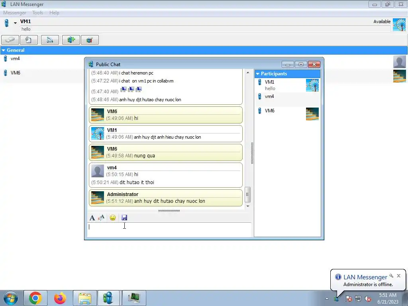Open the Tools menu
This screenshot has height=306, width=408.
coord(38,12)
